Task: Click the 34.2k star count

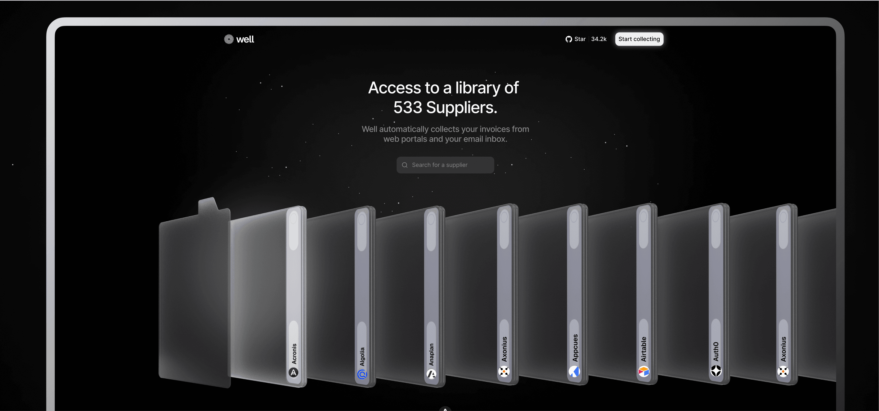Action: pos(598,39)
